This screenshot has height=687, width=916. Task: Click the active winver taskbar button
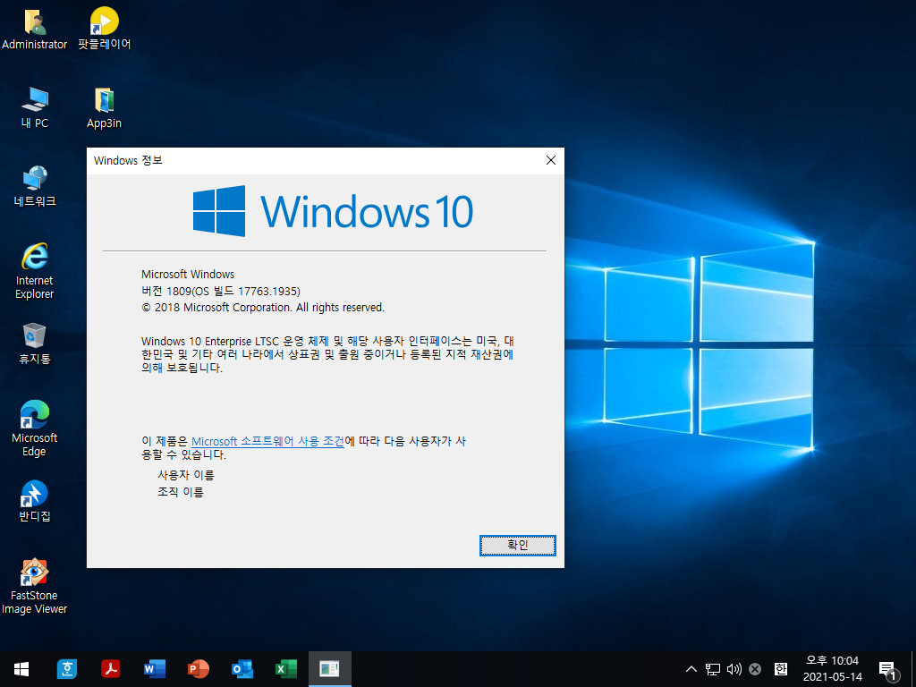tap(329, 669)
